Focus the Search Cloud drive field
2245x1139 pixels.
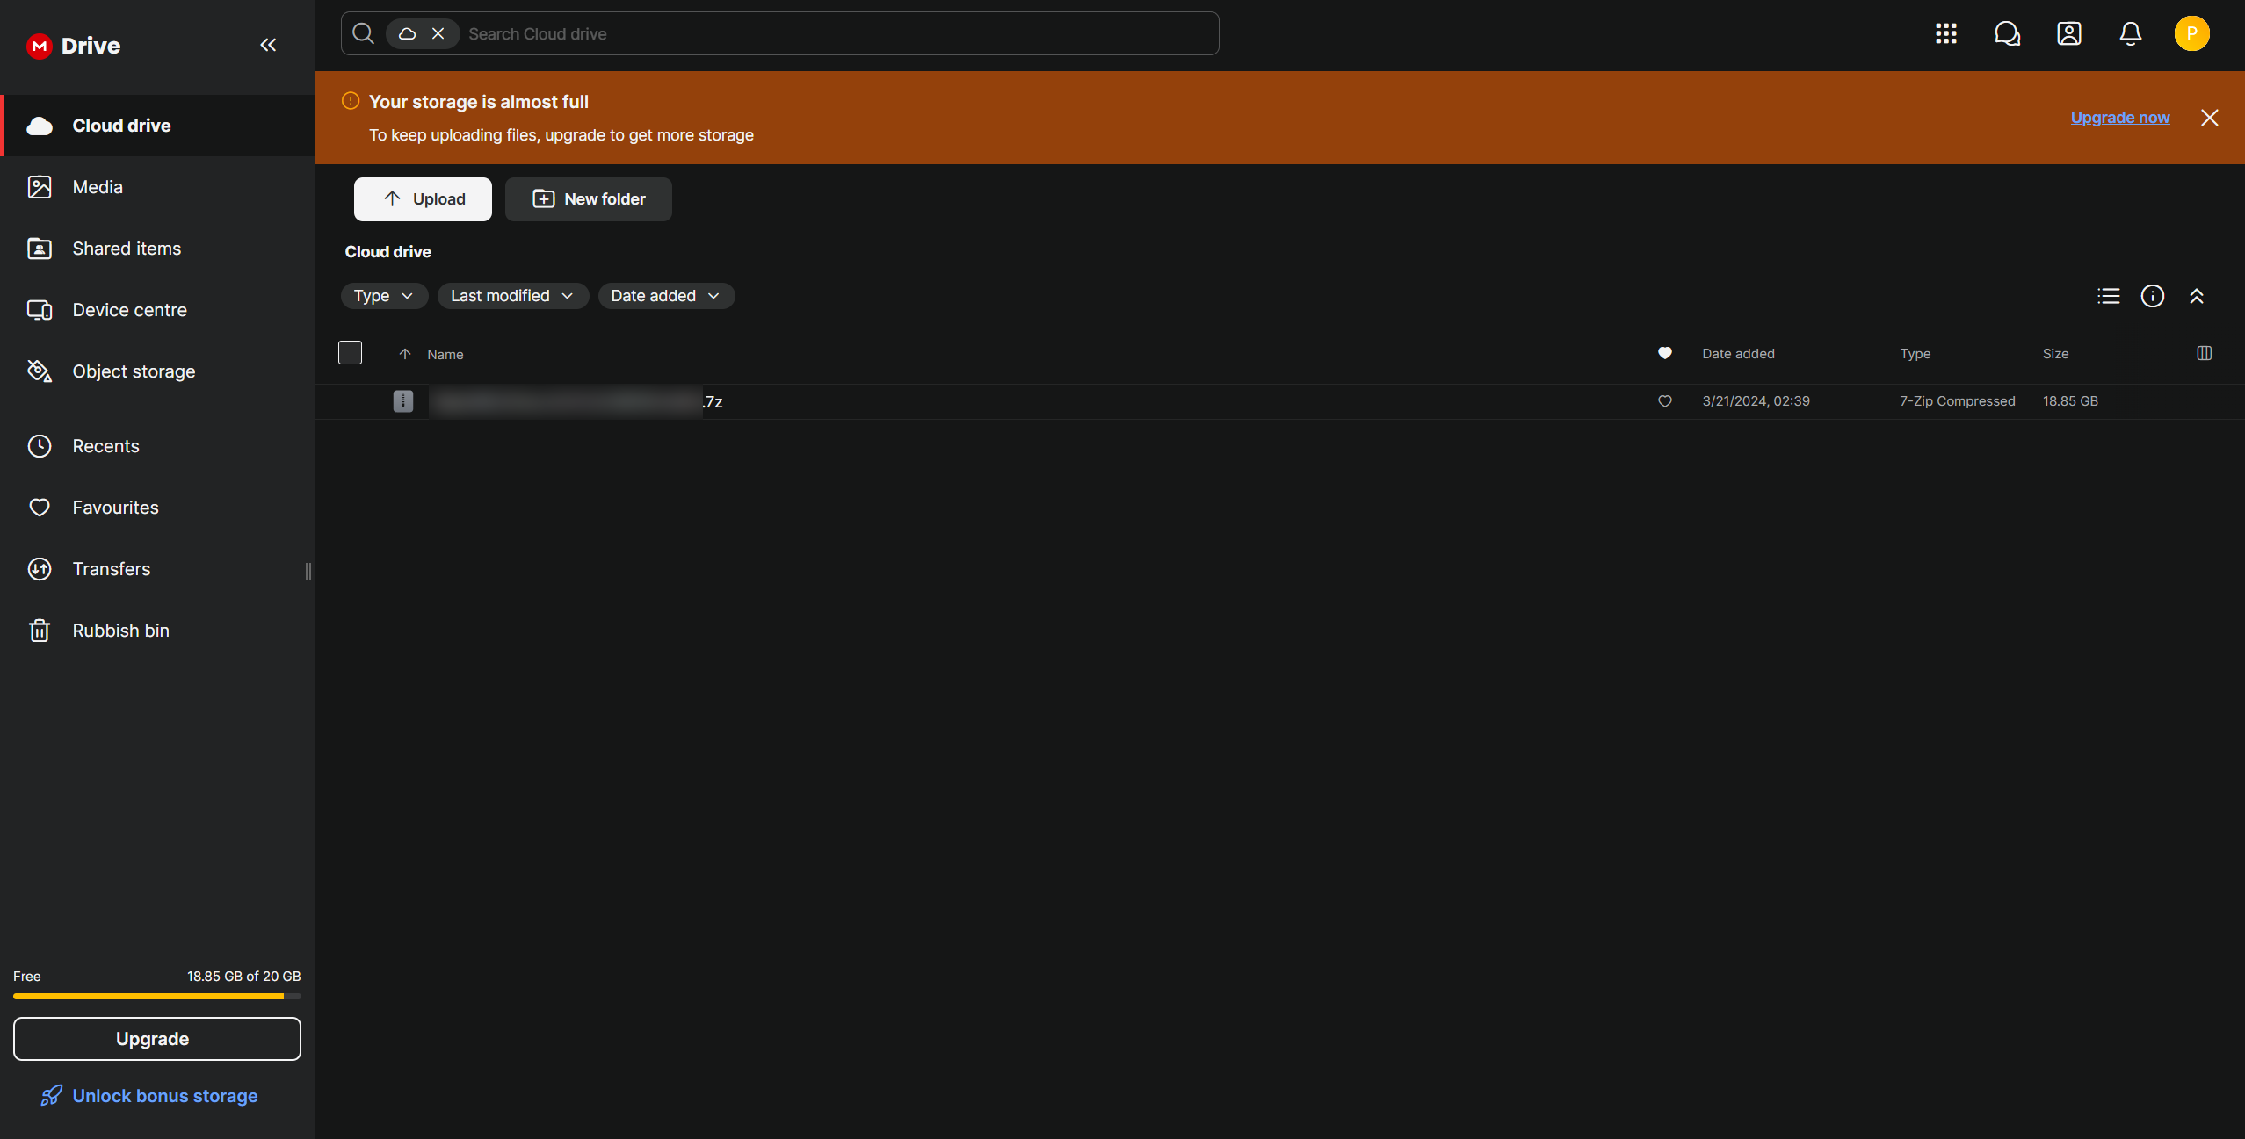[835, 34]
